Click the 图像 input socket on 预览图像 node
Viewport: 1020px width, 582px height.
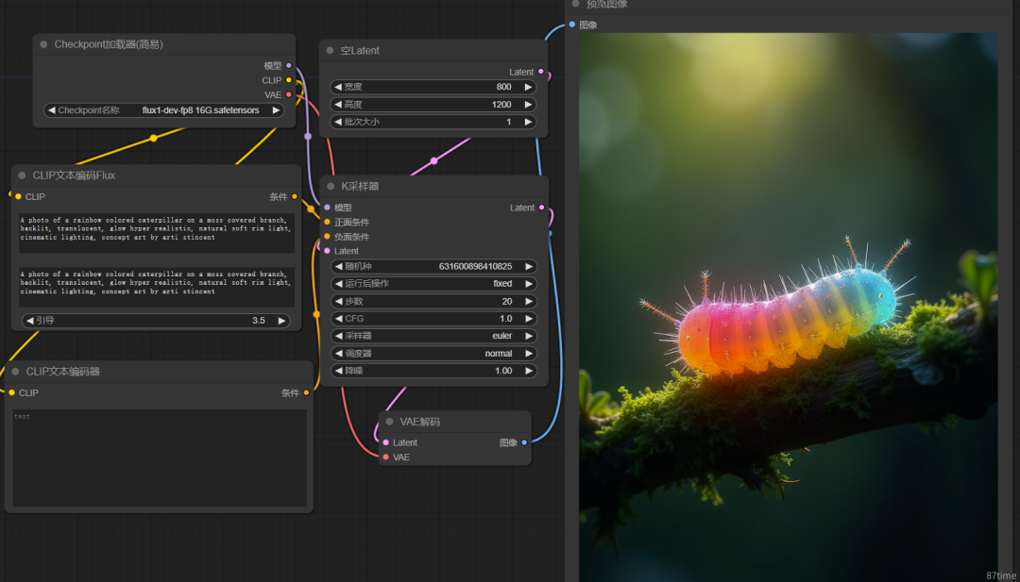pyautogui.click(x=571, y=25)
